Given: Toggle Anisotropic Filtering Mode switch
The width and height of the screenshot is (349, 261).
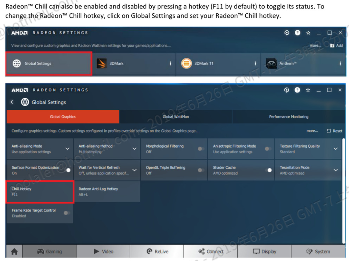Looking at the screenshot, I should point(268,149).
